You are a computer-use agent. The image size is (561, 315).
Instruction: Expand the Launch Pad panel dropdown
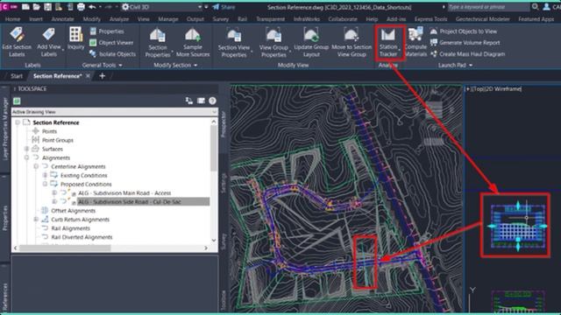pyautogui.click(x=455, y=65)
